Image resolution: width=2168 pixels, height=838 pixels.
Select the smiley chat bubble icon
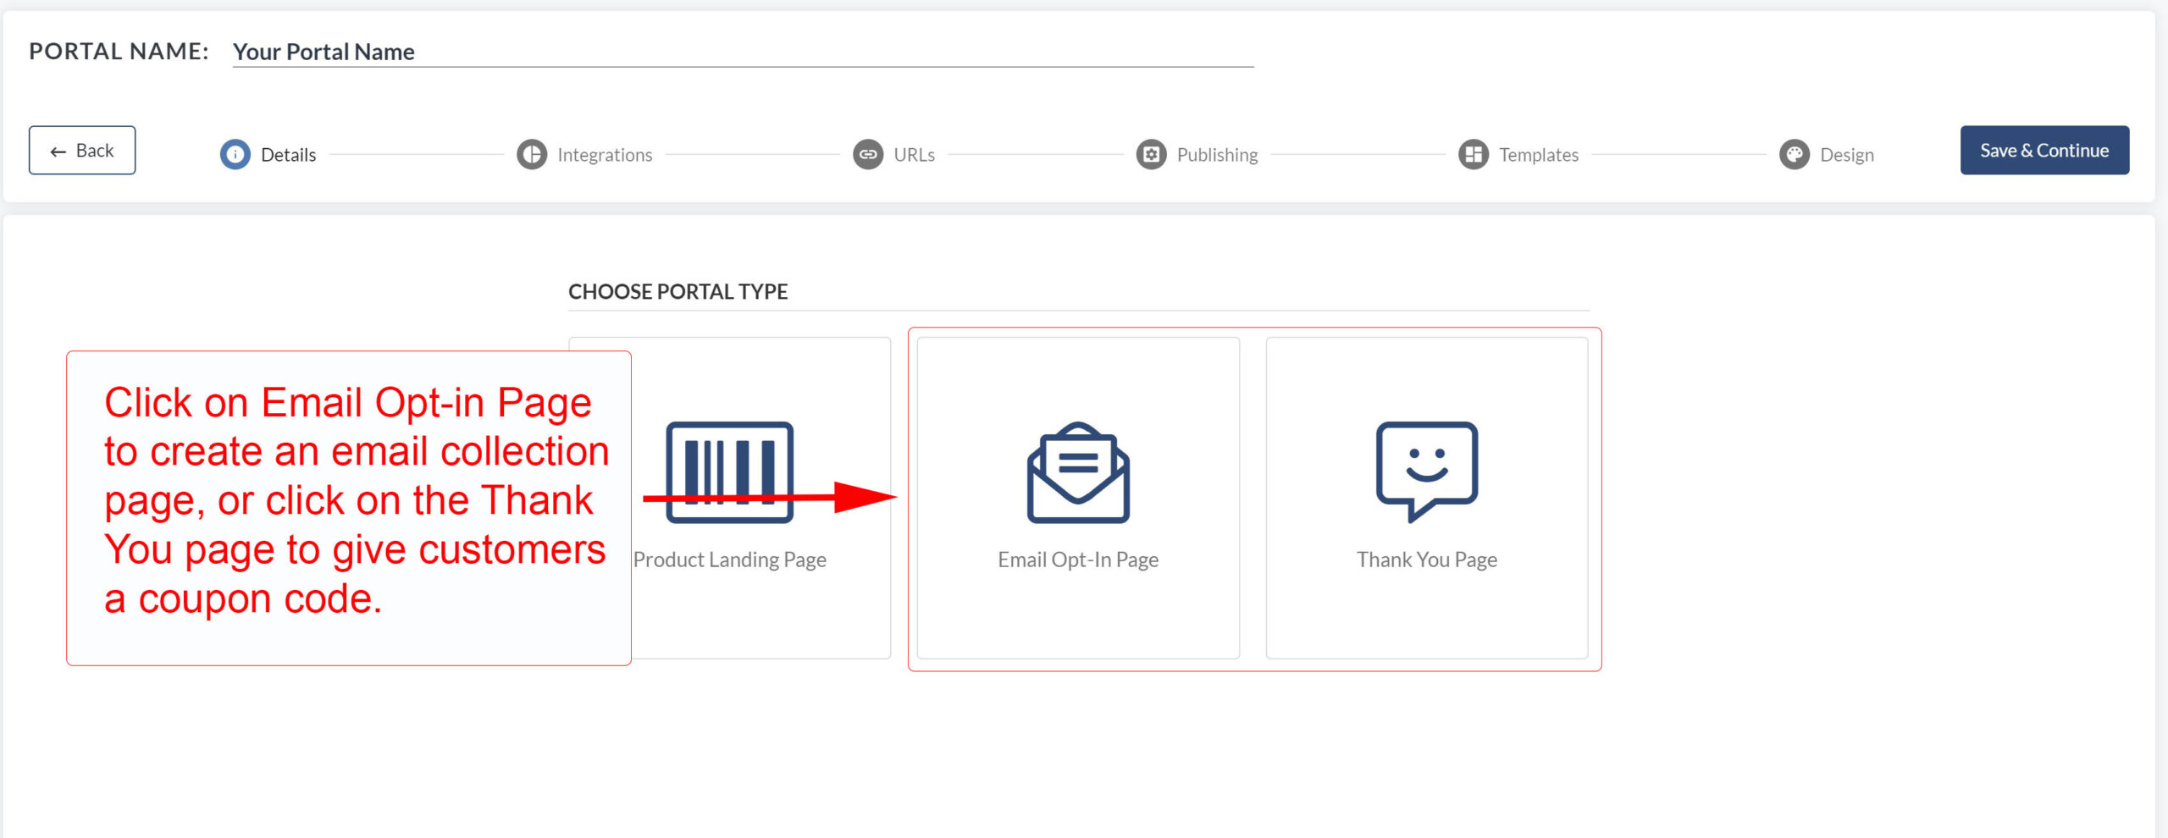[1427, 470]
